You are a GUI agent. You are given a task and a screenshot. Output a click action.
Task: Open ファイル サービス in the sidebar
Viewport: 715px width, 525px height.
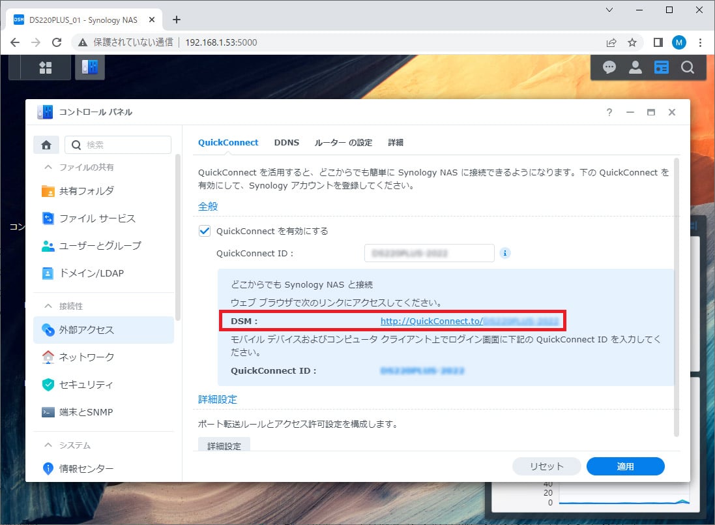[x=104, y=218]
